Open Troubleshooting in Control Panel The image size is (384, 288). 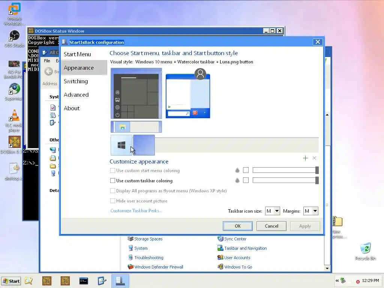tap(149, 258)
